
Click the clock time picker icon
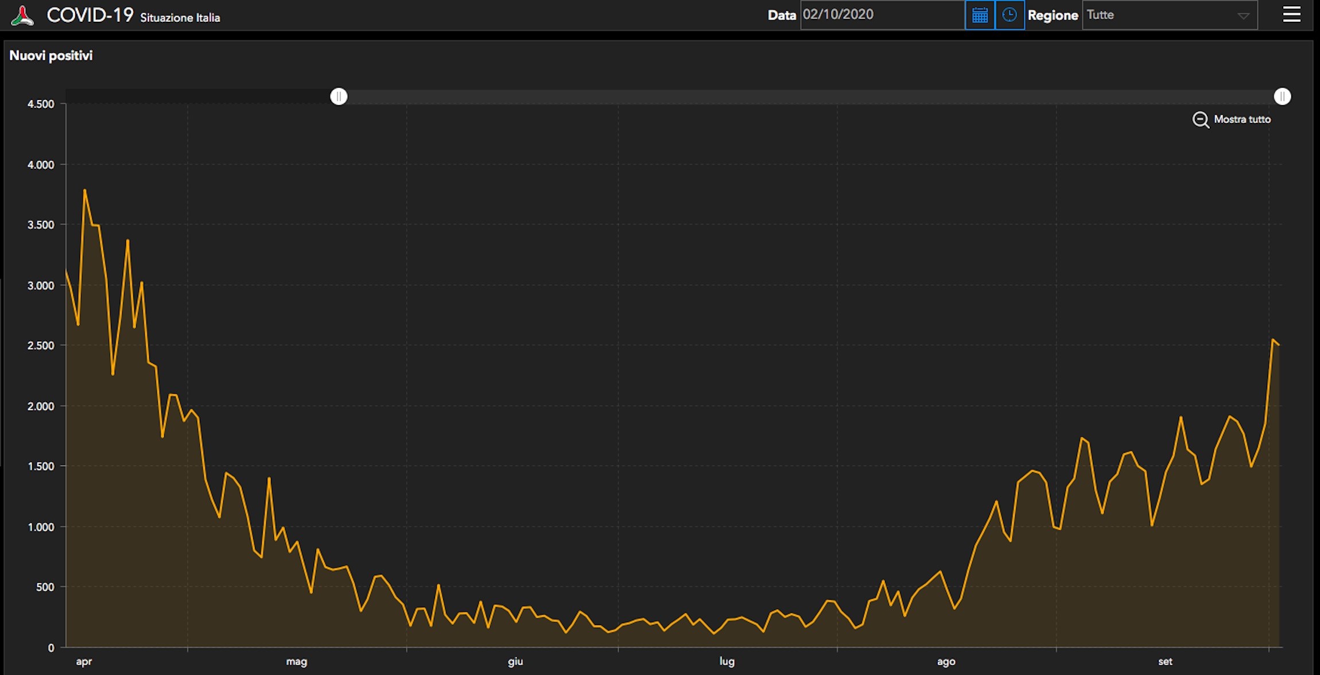[x=1010, y=15]
